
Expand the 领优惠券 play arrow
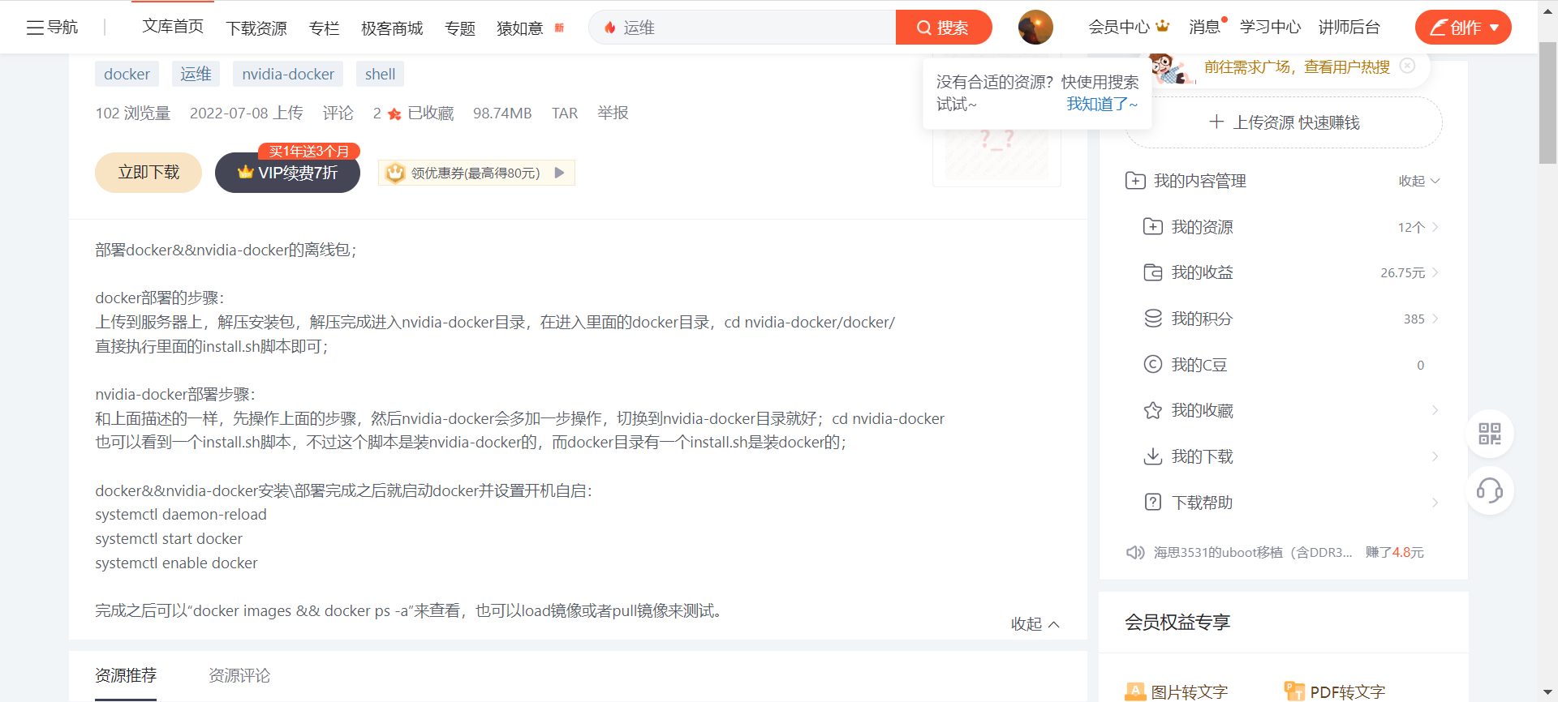(x=559, y=173)
